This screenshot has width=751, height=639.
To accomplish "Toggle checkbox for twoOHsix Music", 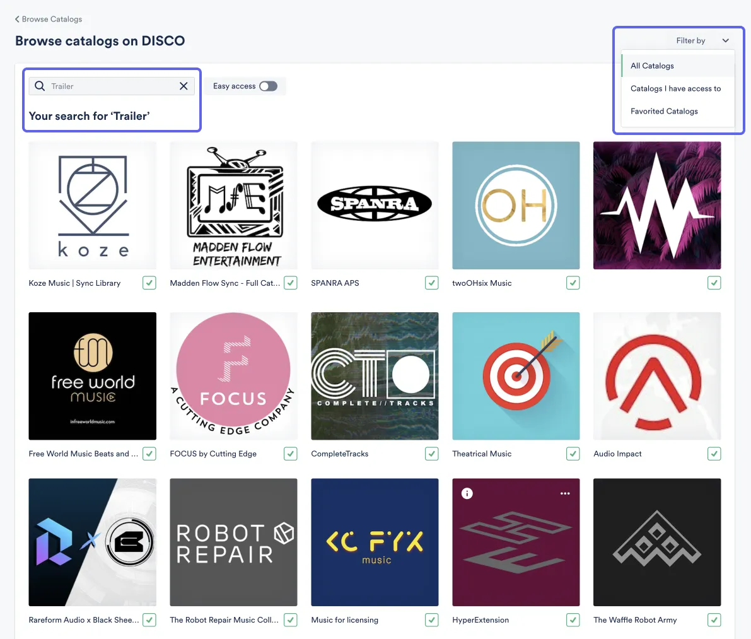I will (x=573, y=283).
